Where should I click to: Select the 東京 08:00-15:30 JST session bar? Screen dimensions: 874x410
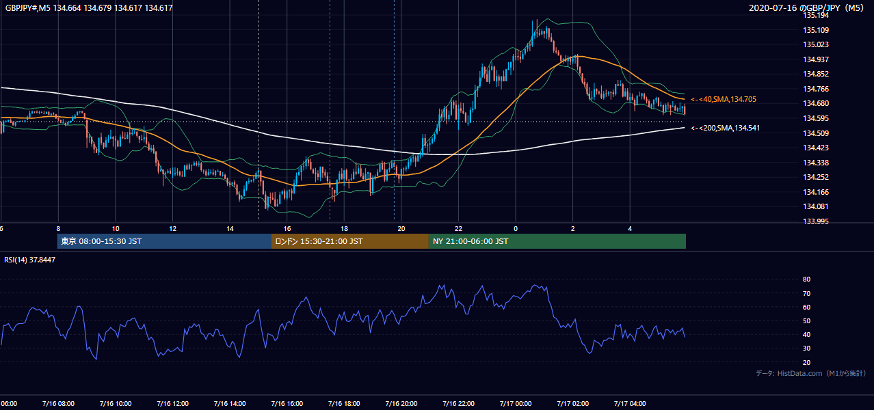coord(164,241)
